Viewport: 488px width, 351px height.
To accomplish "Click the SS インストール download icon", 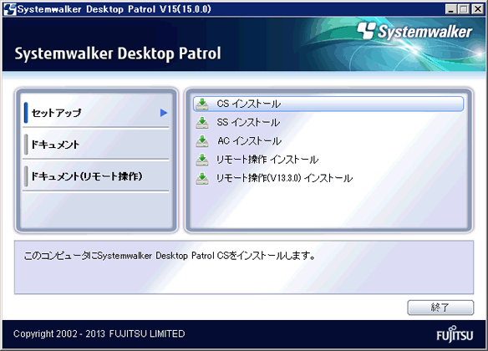I will click(x=202, y=123).
